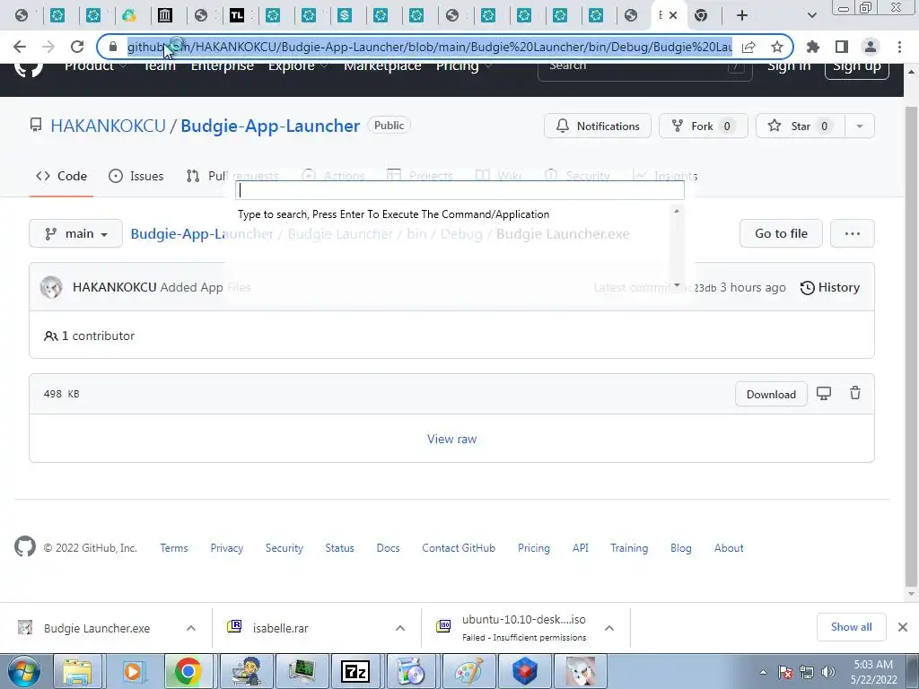
Task: Open the commit History link
Action: (x=830, y=287)
